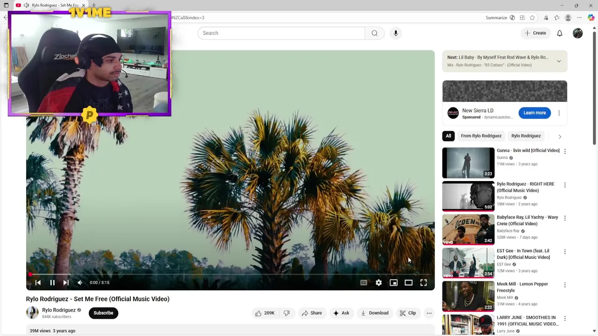Open browser profile icon
Viewport: 598px width, 336px height.
[568, 18]
